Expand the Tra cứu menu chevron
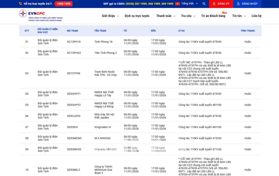This screenshot has width=279, height=176. pos(195,16)
